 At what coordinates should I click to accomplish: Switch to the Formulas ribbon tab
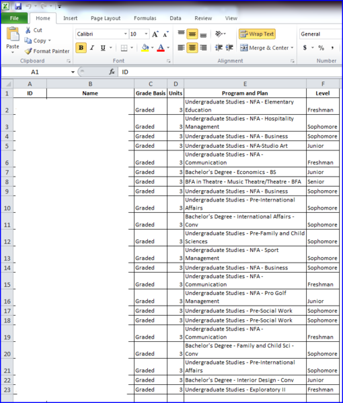pos(145,18)
